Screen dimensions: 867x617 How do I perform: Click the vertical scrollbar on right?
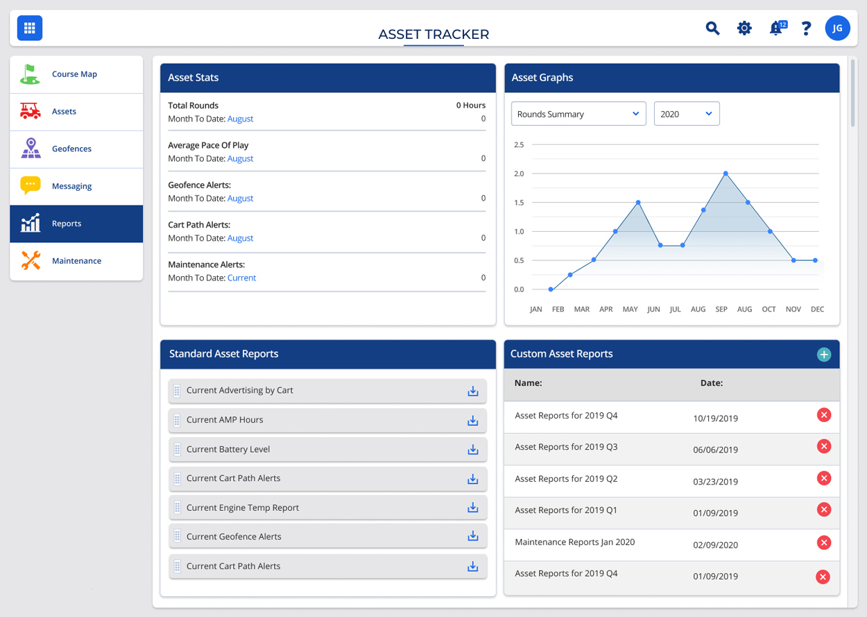(x=853, y=94)
